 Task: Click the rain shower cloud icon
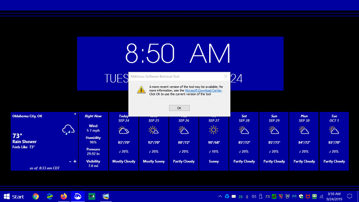tap(68, 130)
